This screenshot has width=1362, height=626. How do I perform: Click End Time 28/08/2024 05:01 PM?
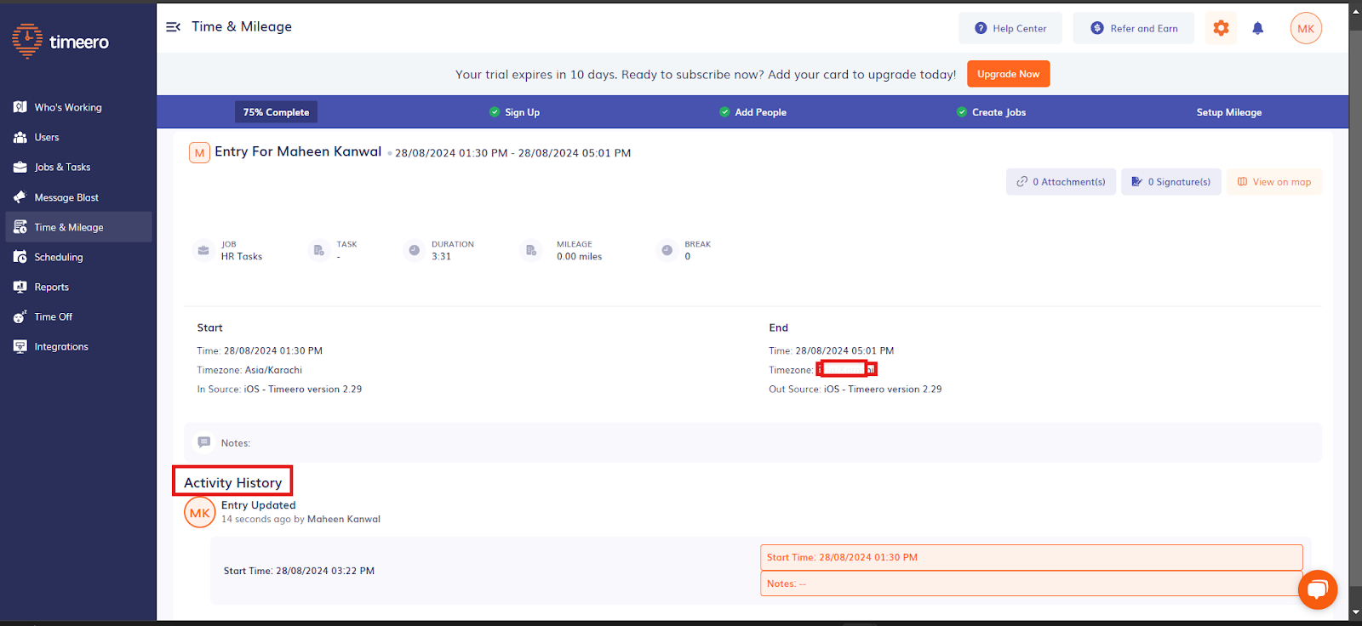point(832,350)
